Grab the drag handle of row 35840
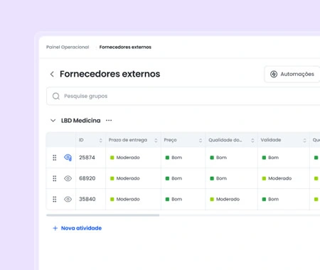The height and width of the screenshot is (270, 320). click(x=55, y=199)
